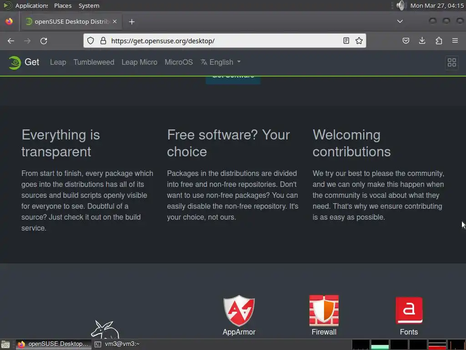Screen dimensions: 466x350
Task: Click the red Fonts icon
Action: pyautogui.click(x=409, y=310)
